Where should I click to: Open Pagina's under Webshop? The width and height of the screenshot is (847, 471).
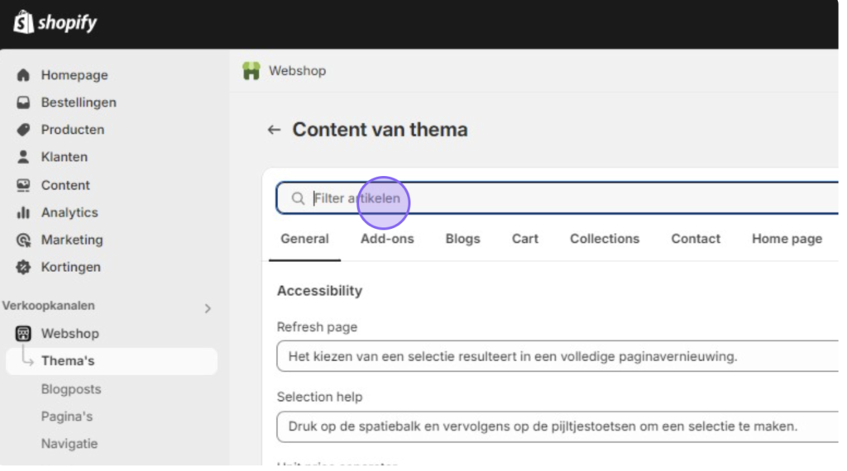coord(66,416)
